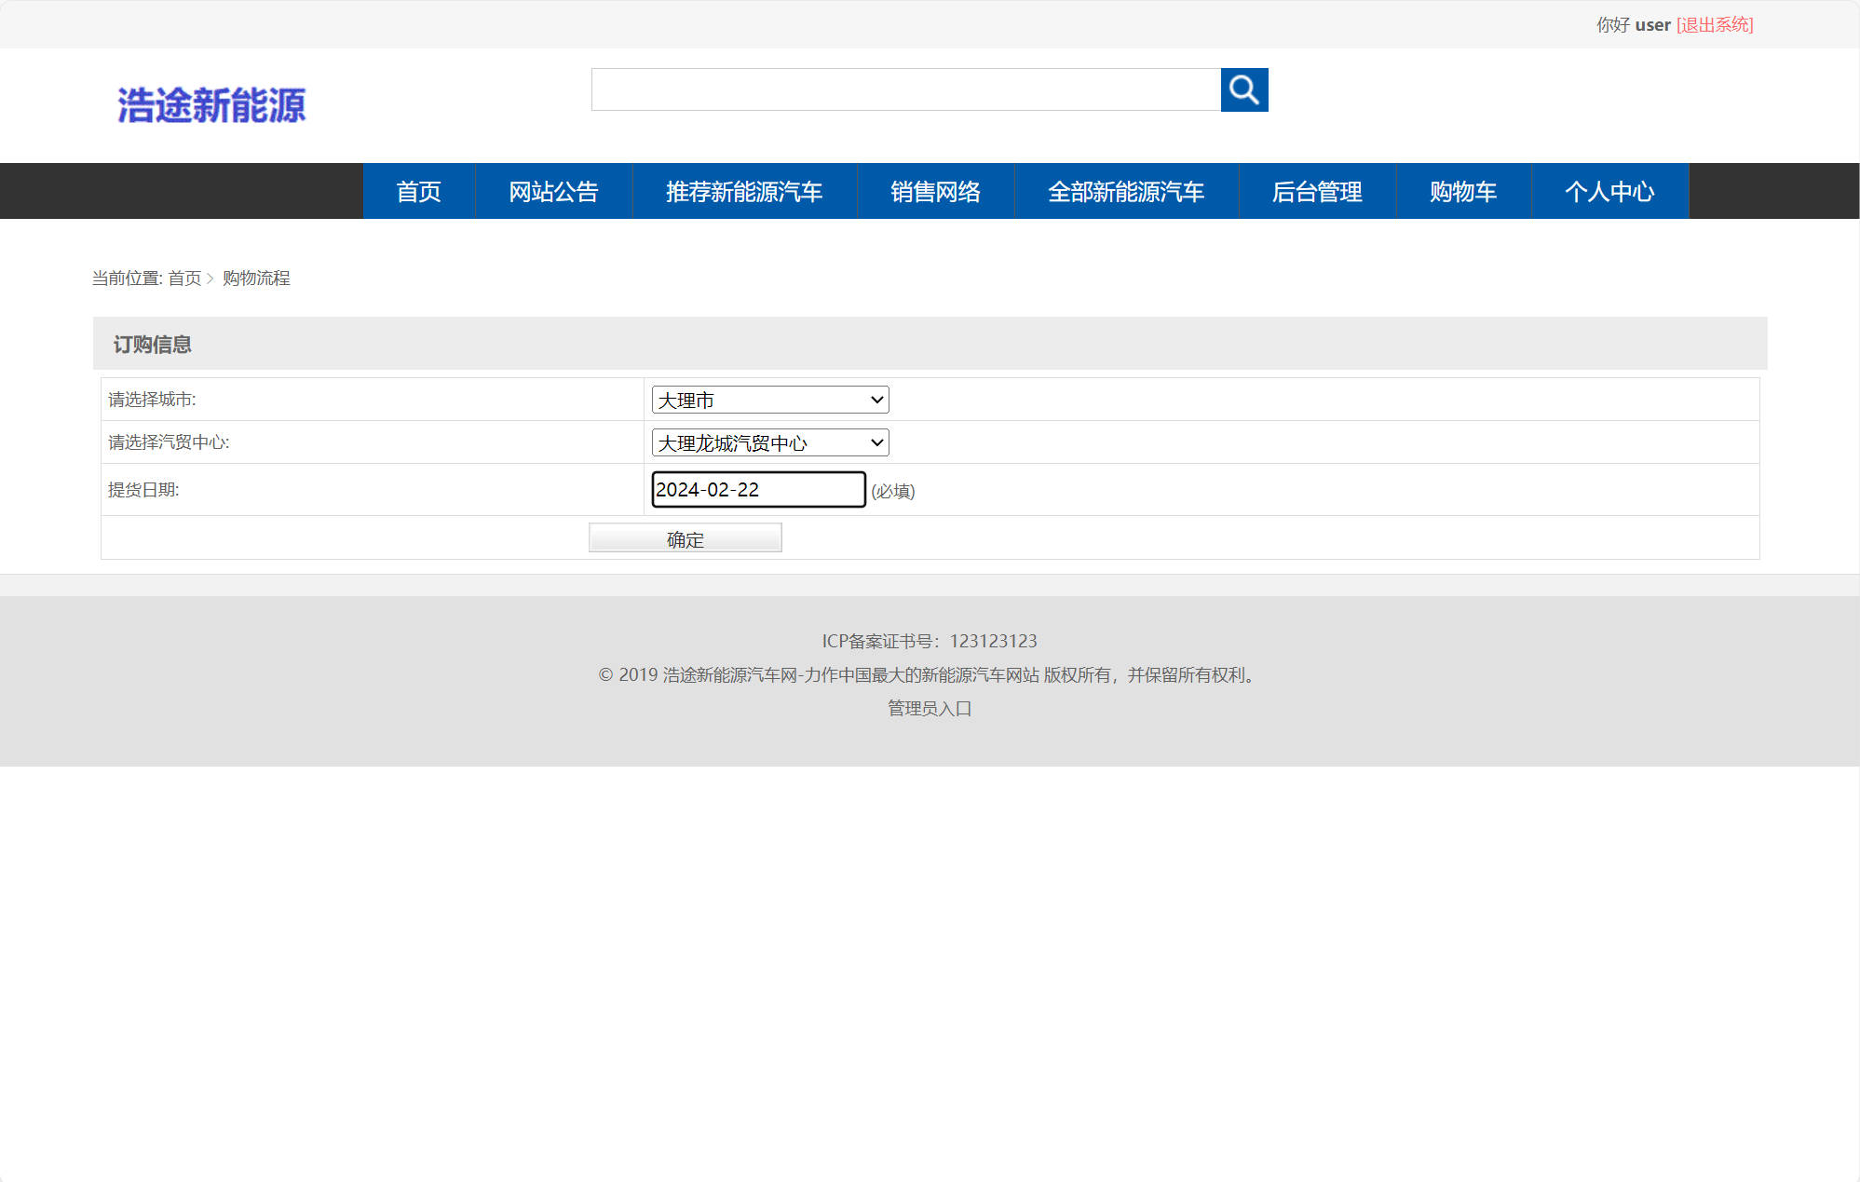Click the 确定 confirm button
This screenshot has width=1860, height=1182.
pyautogui.click(x=684, y=537)
